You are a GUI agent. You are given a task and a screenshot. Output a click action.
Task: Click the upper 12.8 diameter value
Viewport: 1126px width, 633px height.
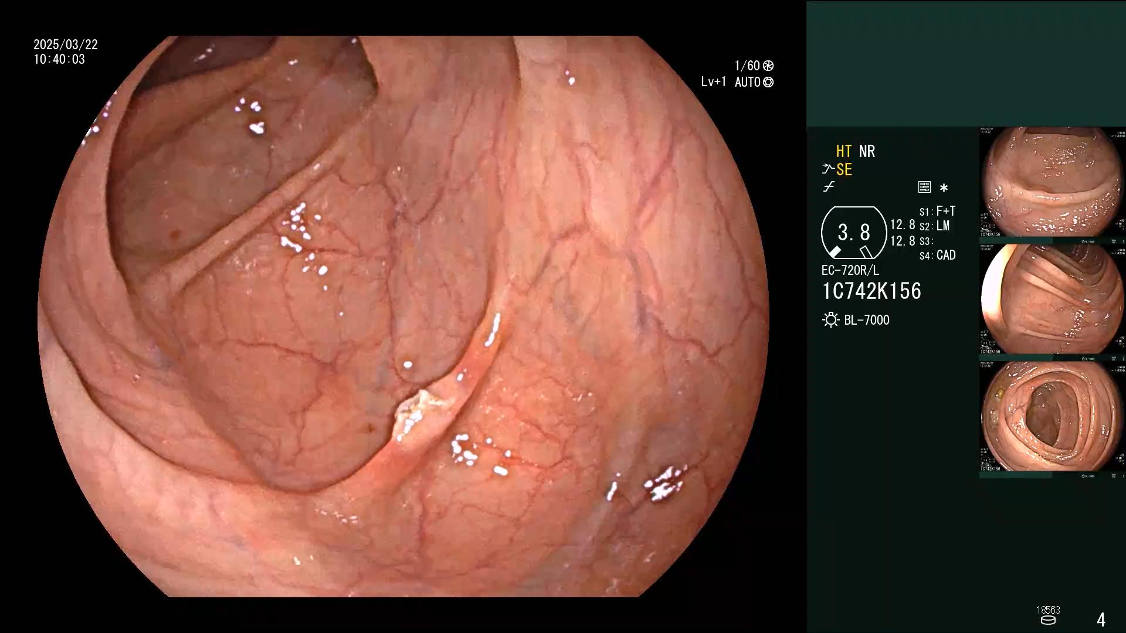coord(903,224)
